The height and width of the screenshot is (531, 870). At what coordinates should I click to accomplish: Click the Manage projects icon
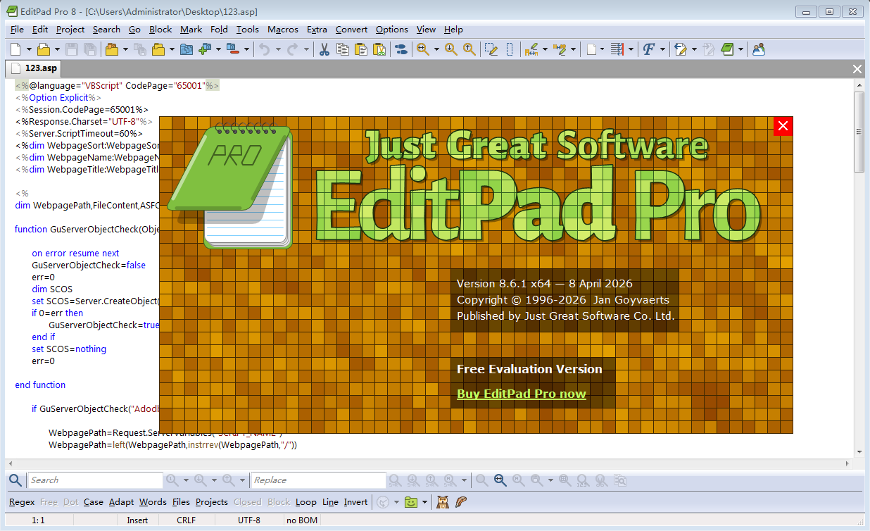[x=187, y=49]
